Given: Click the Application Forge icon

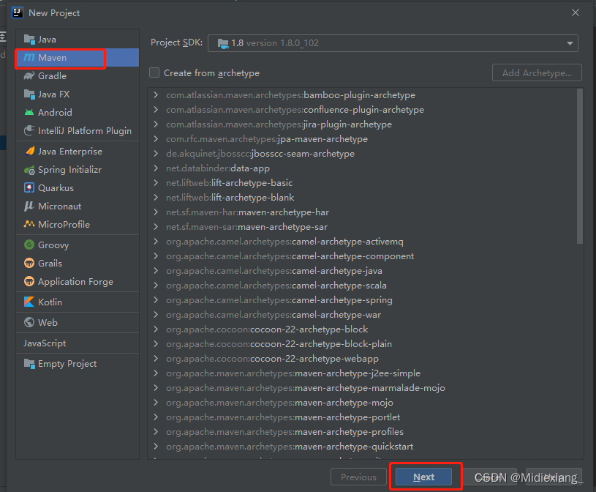Looking at the screenshot, I should click(29, 281).
